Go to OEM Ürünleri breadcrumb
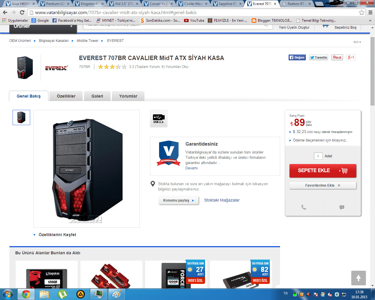375x300 pixels. [x=20, y=41]
